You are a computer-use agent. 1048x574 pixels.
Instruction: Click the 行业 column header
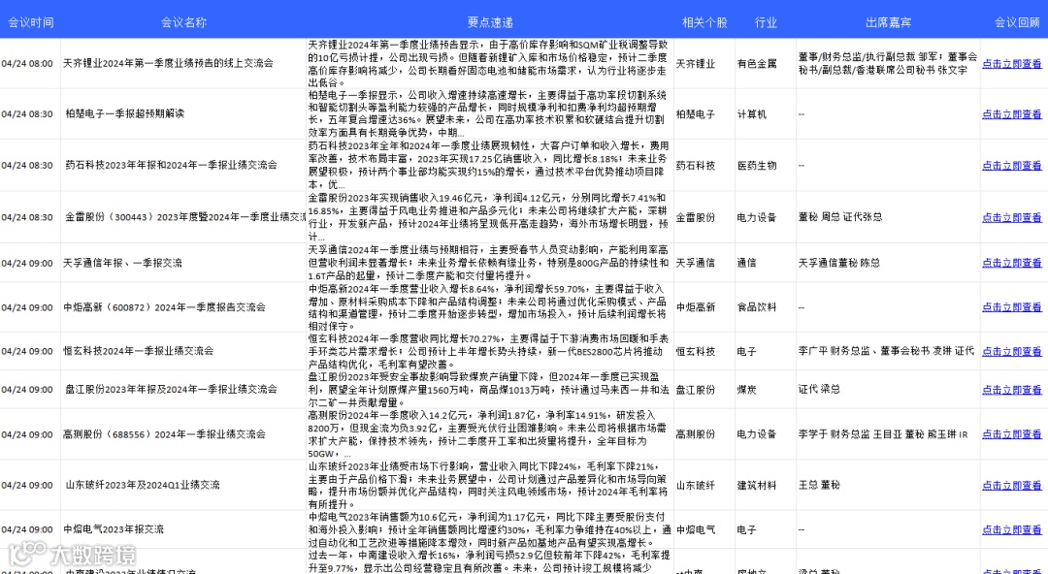(x=766, y=22)
